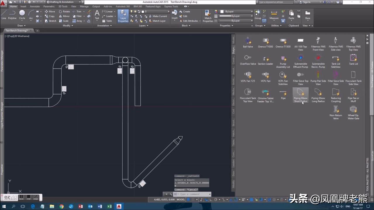Image resolution: width=374 pixels, height=210 pixels.
Task: Pick Ball Valve from tool palette
Action: pos(248,43)
